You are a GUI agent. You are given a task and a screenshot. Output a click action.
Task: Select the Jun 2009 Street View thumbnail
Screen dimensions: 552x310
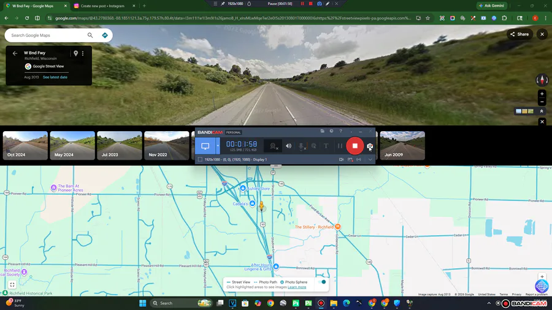[x=402, y=146]
